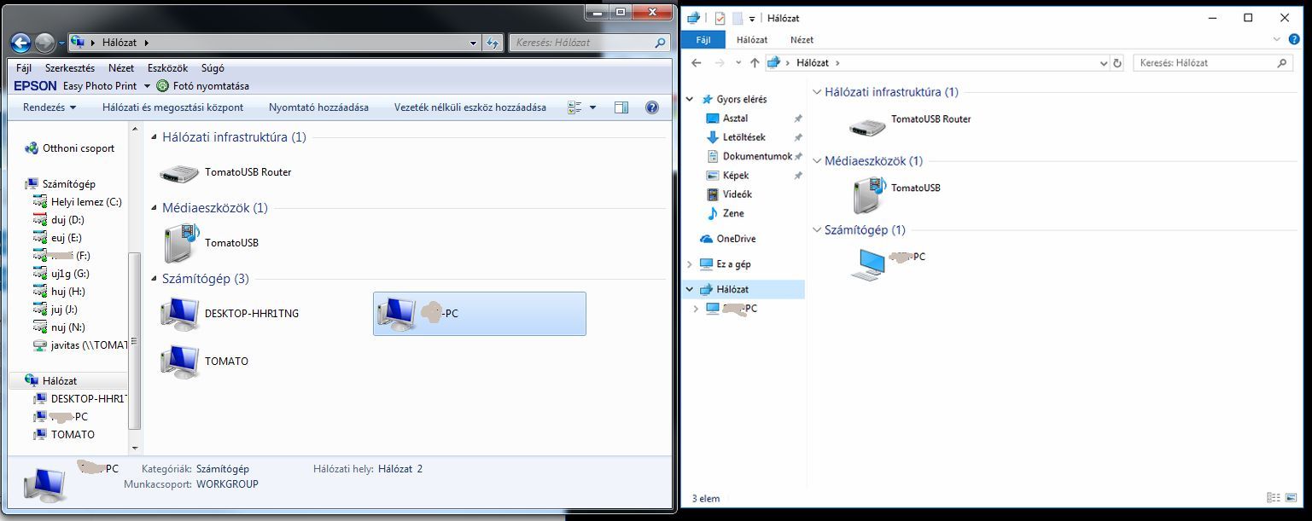Go back in the right Windows 10 window
The width and height of the screenshot is (1312, 521).
click(697, 63)
